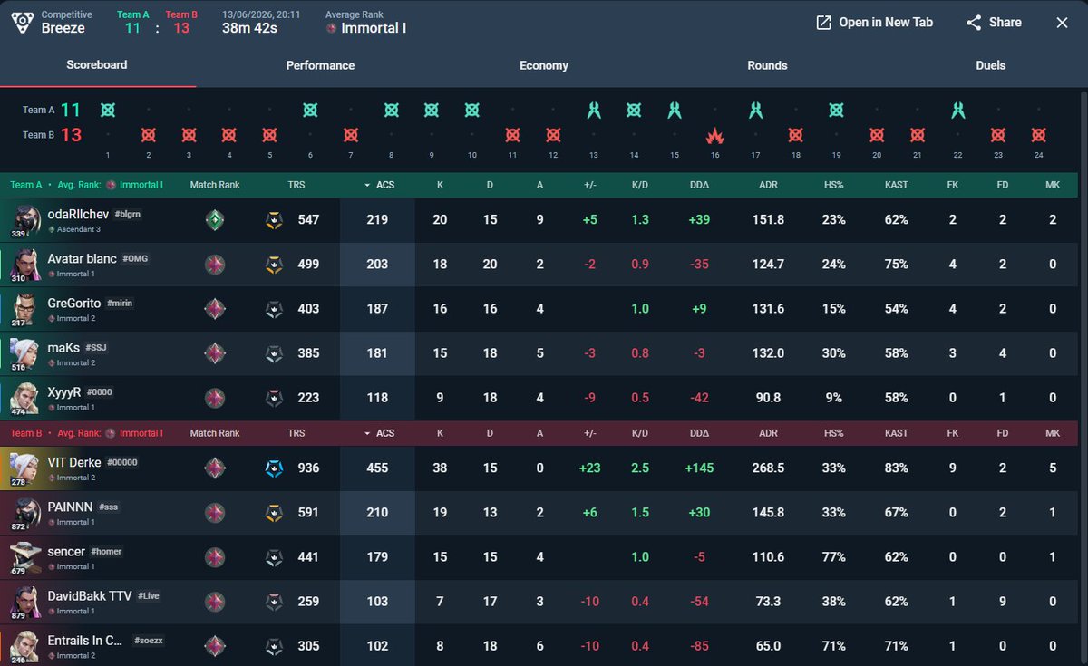The image size is (1088, 666).
Task: Click odaRllchev Ascendant match rank icon
Action: pyautogui.click(x=215, y=220)
